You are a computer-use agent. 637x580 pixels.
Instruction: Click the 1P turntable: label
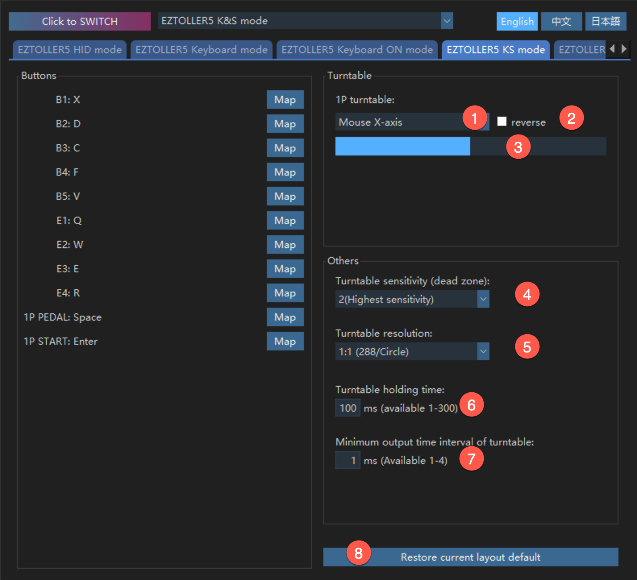(365, 99)
